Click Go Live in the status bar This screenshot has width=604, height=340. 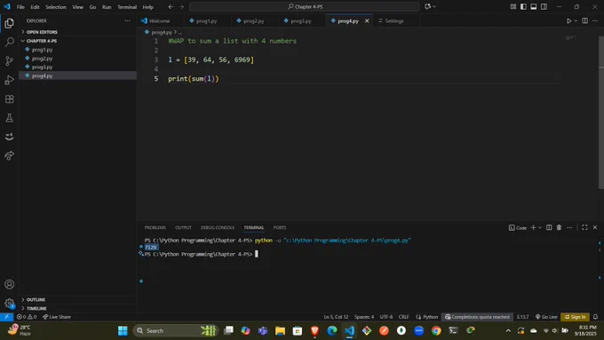point(546,317)
